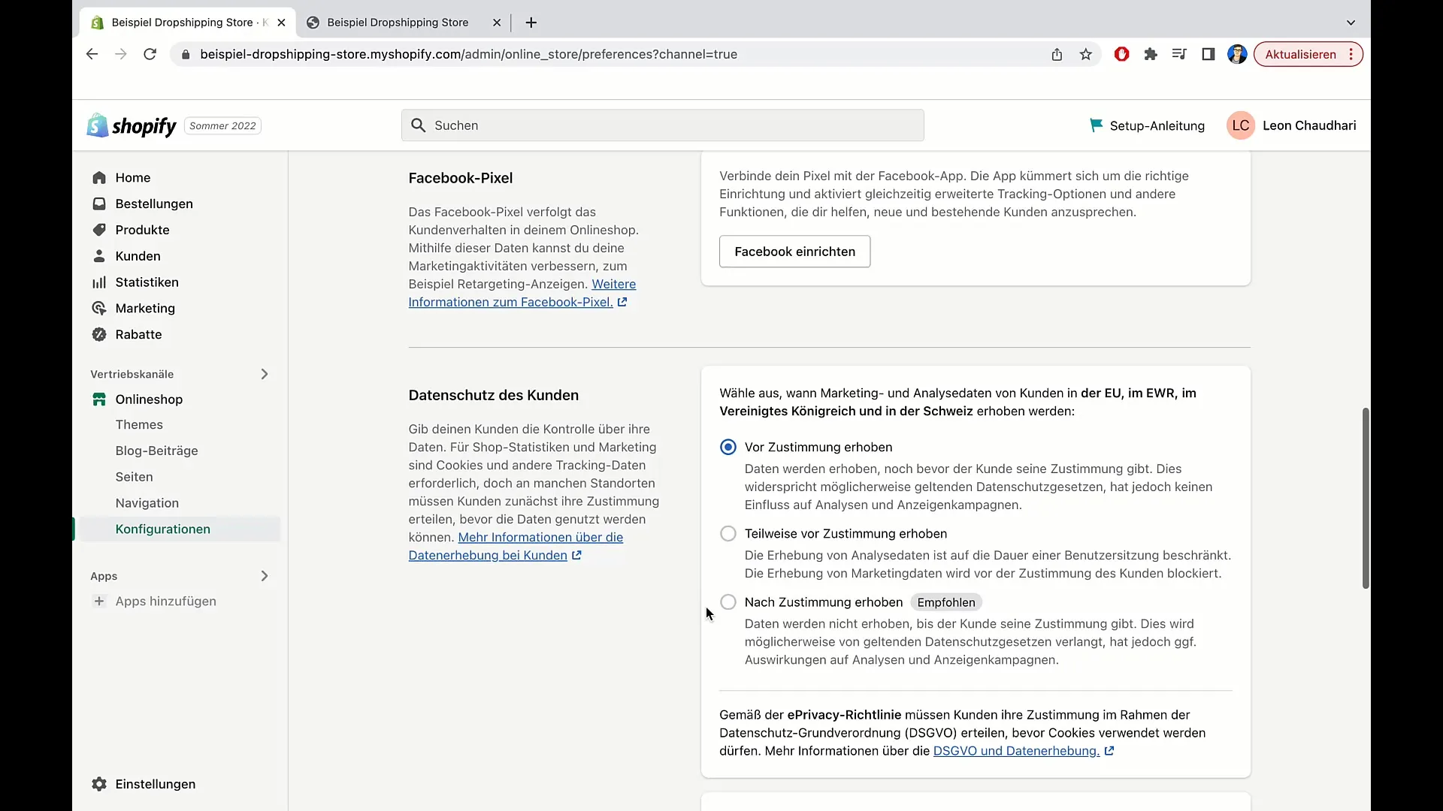This screenshot has height=811, width=1443.
Task: Switch to the second Beispiel Dropshipping Store tab
Action: point(398,23)
